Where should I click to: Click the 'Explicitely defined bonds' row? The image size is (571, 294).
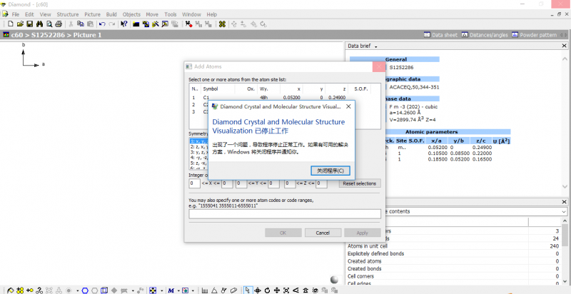click(455, 253)
